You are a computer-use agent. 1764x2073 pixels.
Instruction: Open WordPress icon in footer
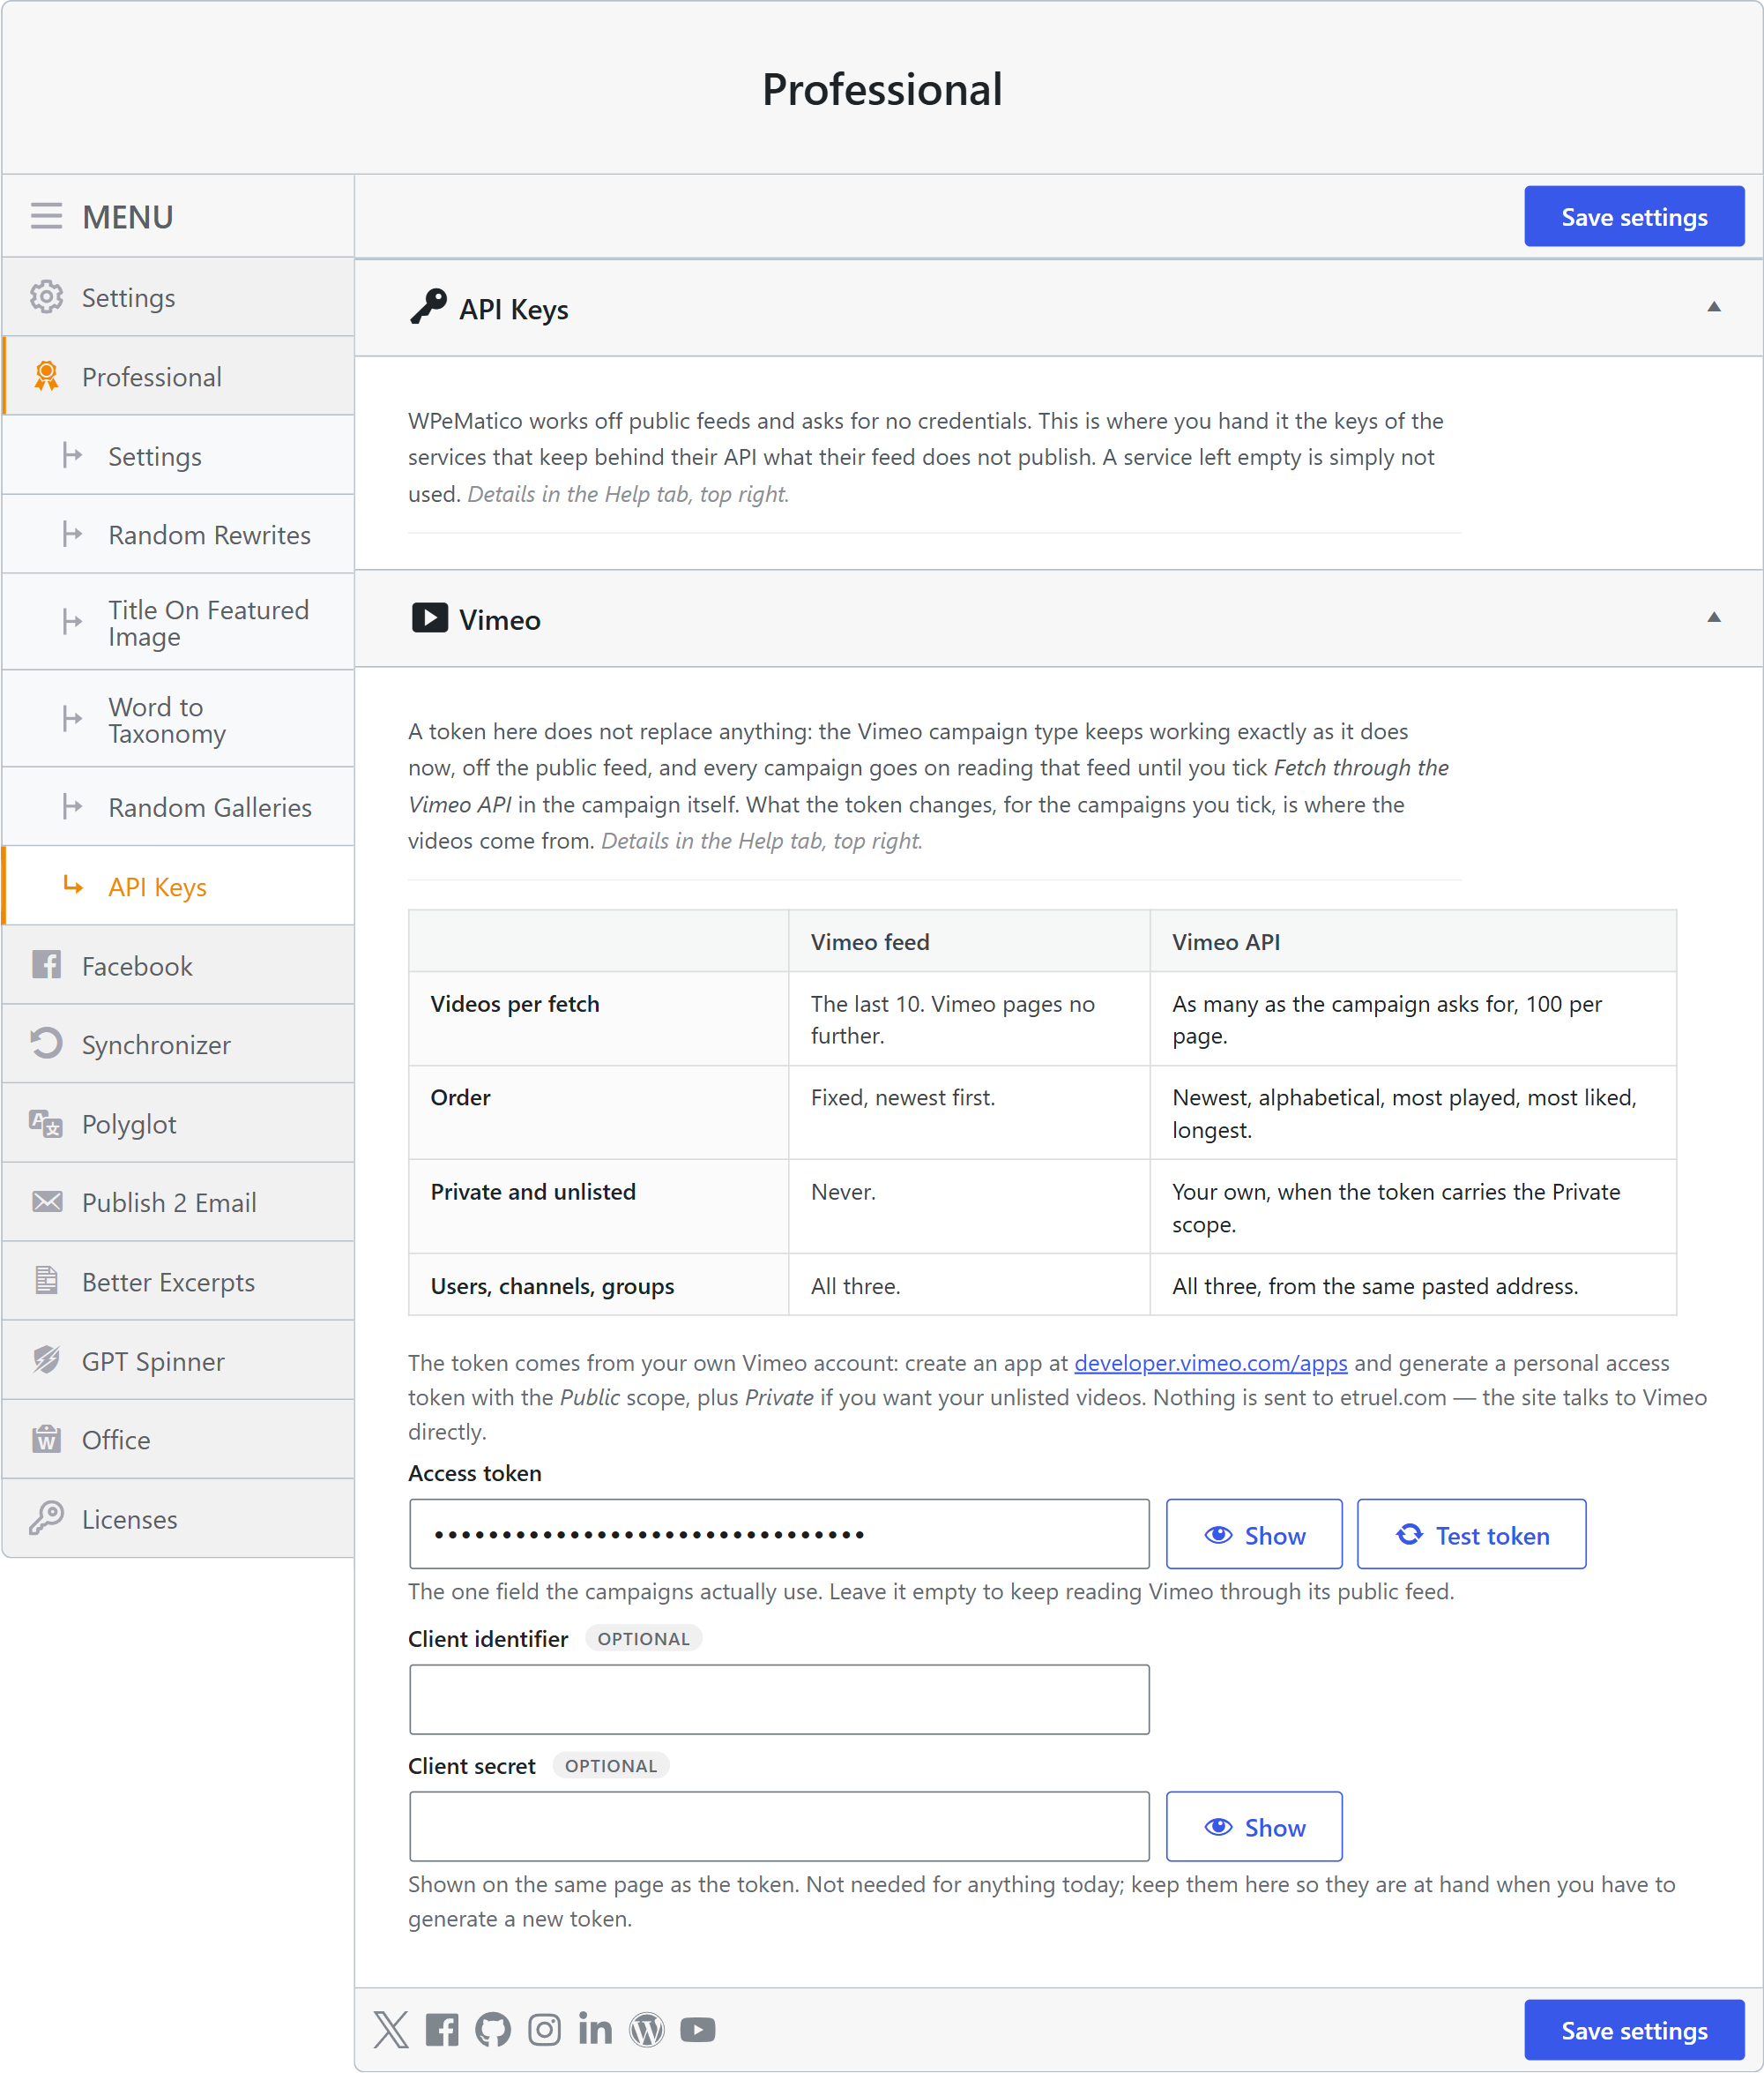click(x=647, y=2029)
